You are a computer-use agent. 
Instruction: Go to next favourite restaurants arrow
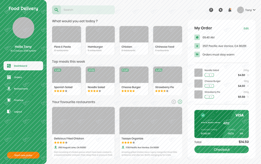click(x=180, y=102)
